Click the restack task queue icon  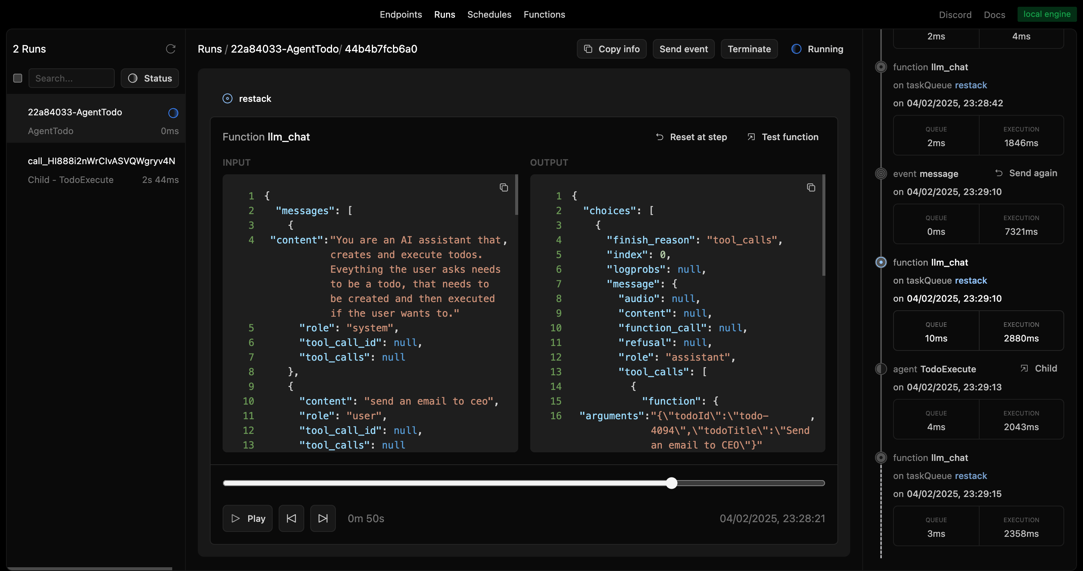tap(228, 99)
